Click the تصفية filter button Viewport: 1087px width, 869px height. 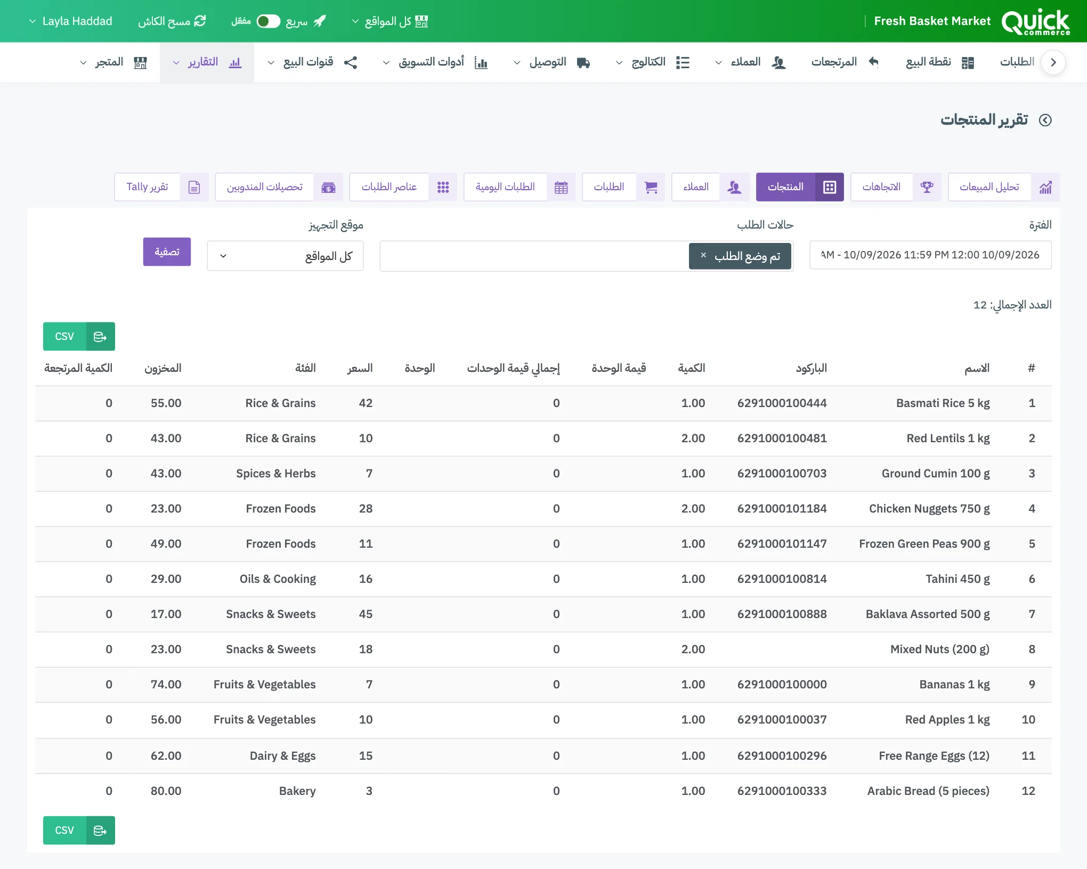tap(167, 251)
